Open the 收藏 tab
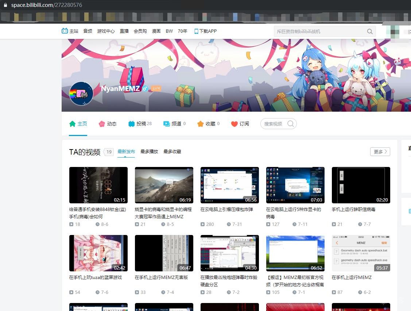 (208, 124)
